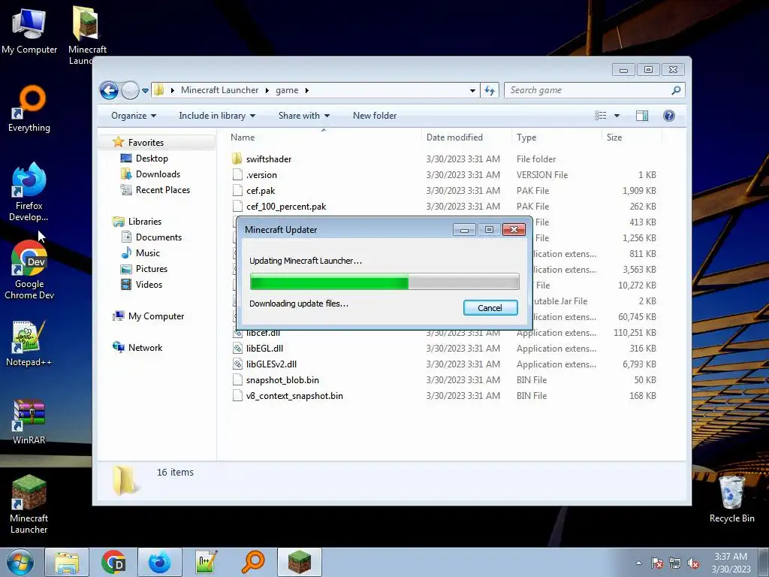The image size is (769, 577).
Task: Select Favorites in navigation pane
Action: coord(146,143)
